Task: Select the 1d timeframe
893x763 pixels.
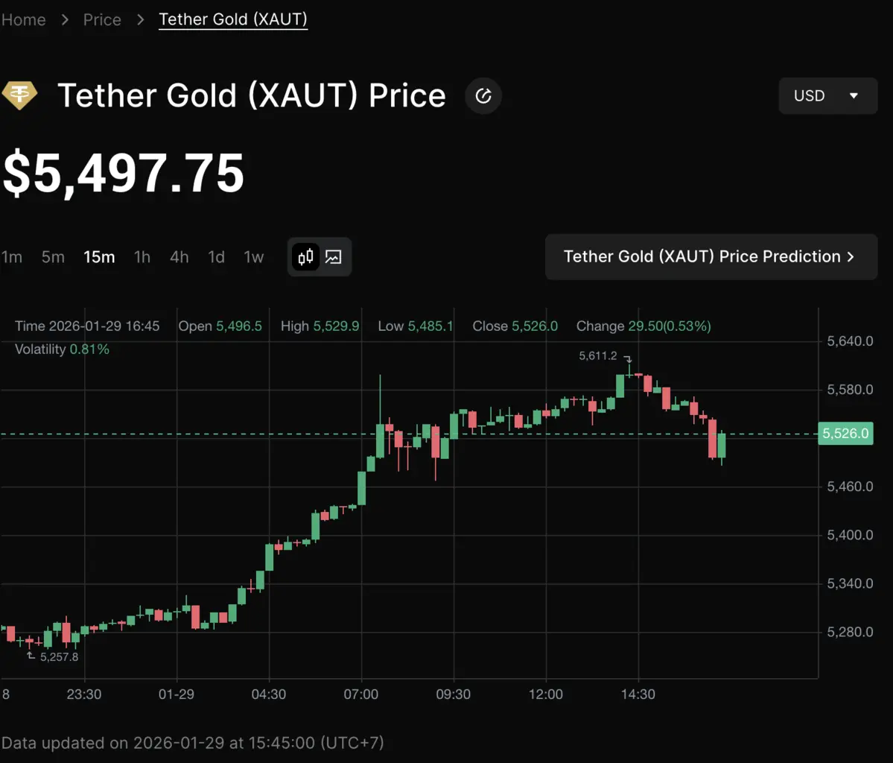Action: tap(216, 257)
